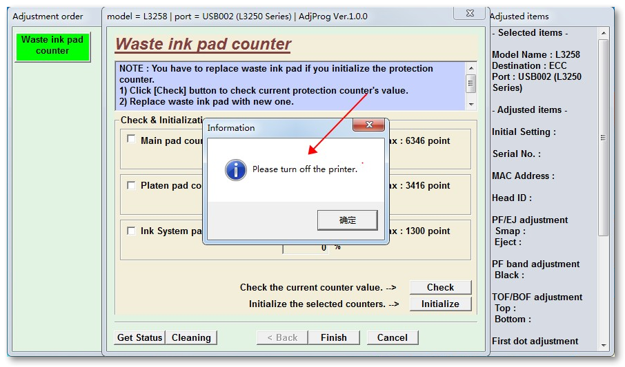The image size is (625, 367).
Task: Click the 'PF band adjustment' label
Action: click(536, 264)
